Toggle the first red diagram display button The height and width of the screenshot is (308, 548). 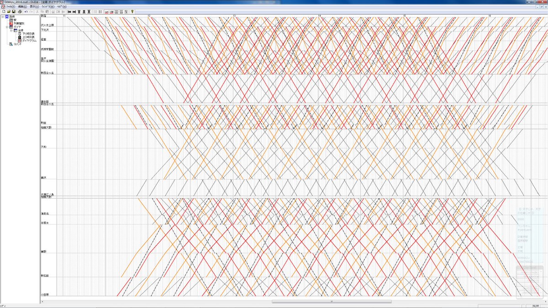[106, 11]
